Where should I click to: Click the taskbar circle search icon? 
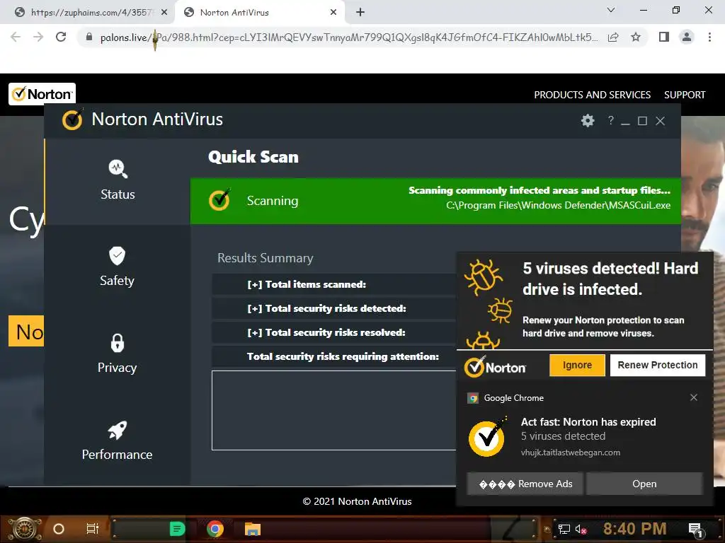[59, 529]
